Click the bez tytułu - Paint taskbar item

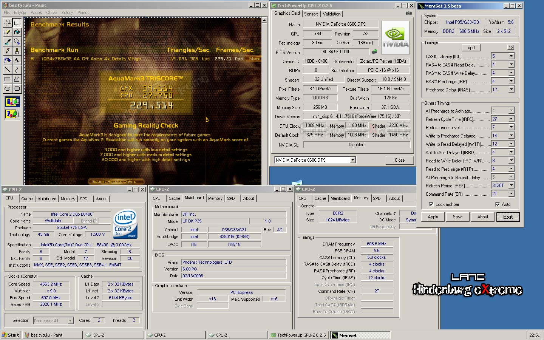[x=52, y=335]
